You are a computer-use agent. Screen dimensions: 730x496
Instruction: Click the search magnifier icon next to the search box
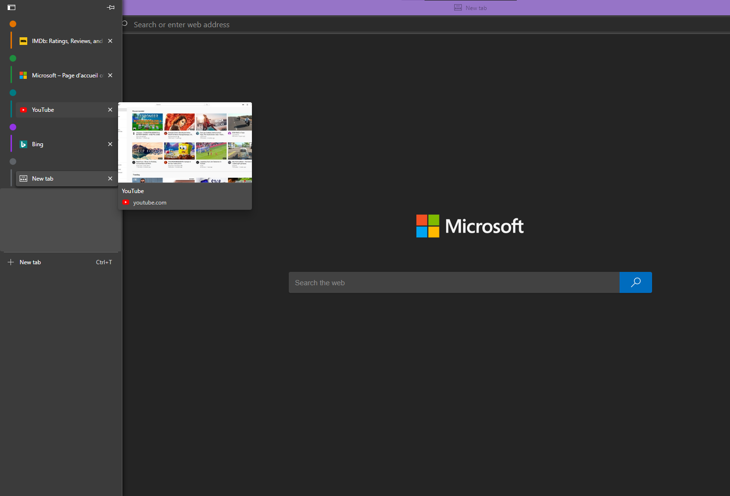tap(635, 282)
